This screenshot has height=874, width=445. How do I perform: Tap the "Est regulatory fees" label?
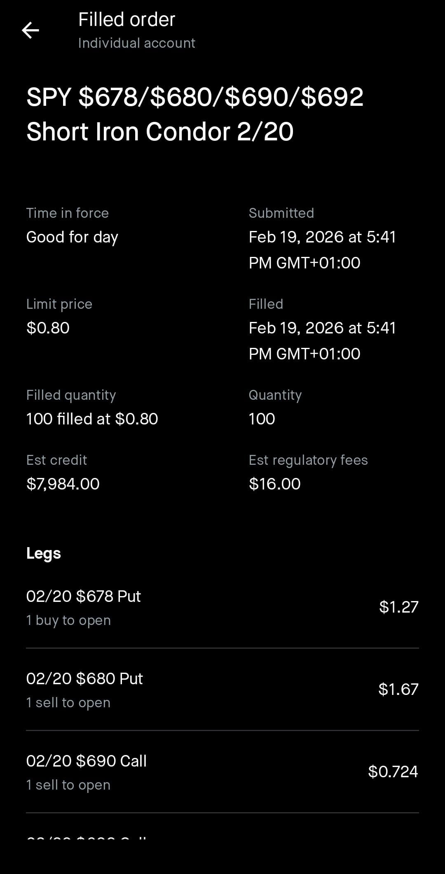(x=308, y=460)
